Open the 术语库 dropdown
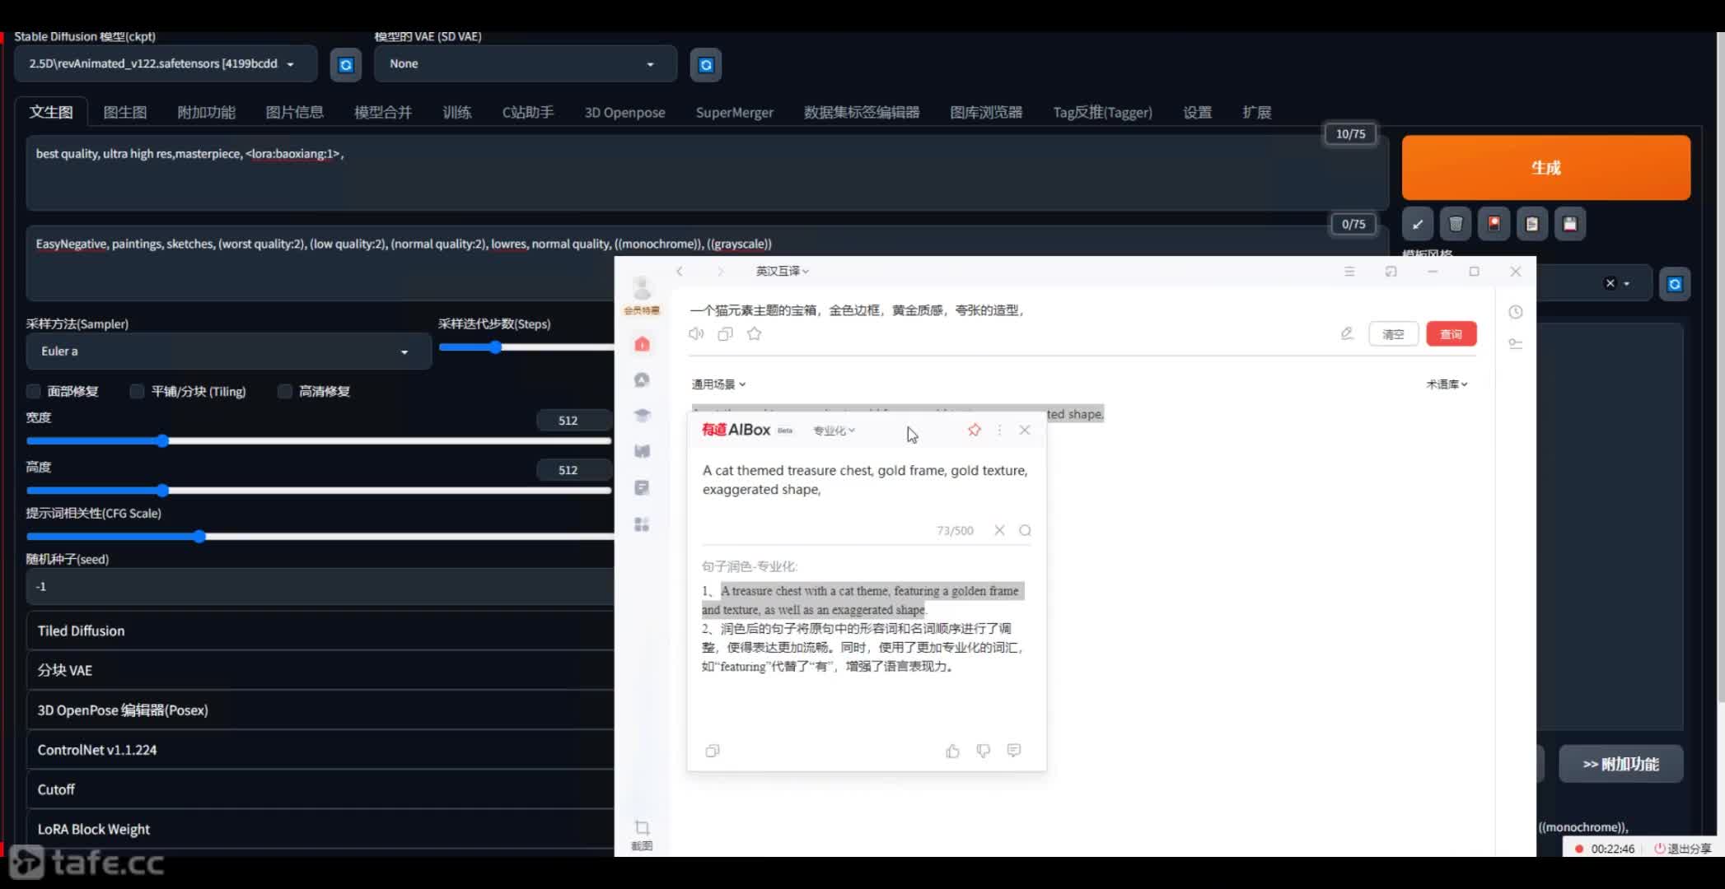The image size is (1725, 889). [x=1447, y=384]
